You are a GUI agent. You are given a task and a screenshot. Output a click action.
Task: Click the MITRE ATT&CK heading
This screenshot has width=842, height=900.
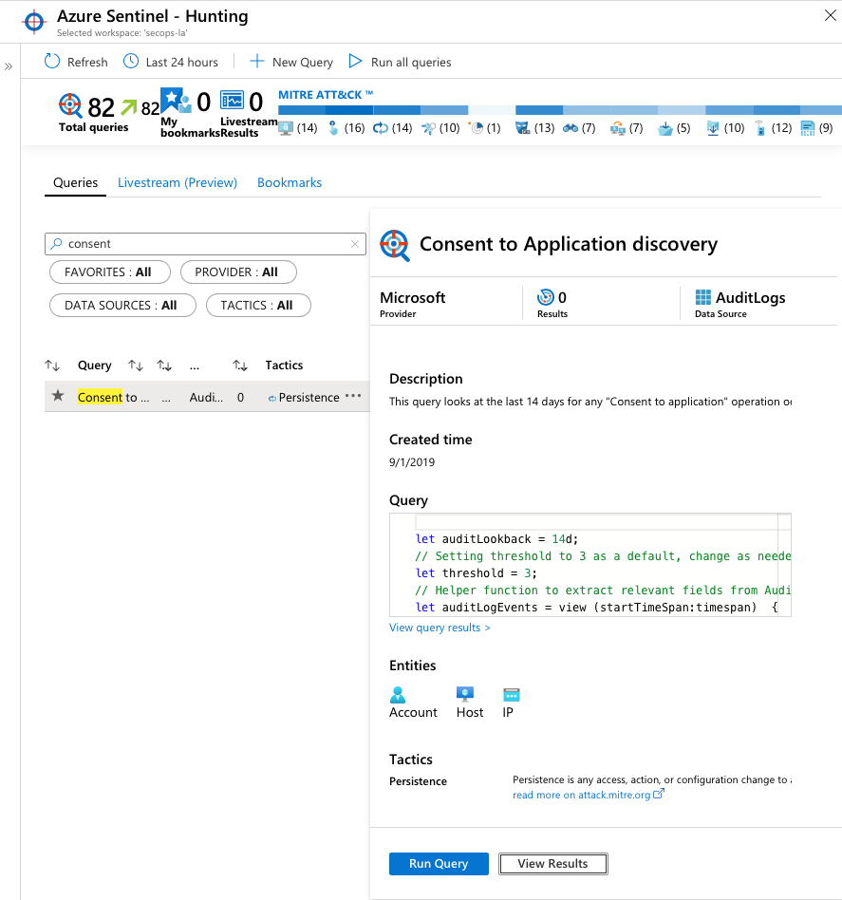click(326, 95)
